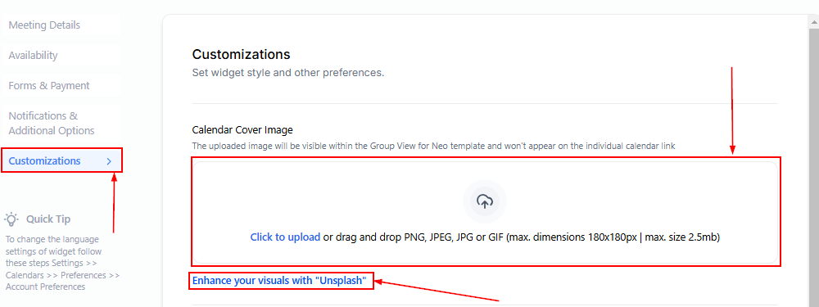
Task: Click the Quick Tip heading text
Action: coord(48,219)
